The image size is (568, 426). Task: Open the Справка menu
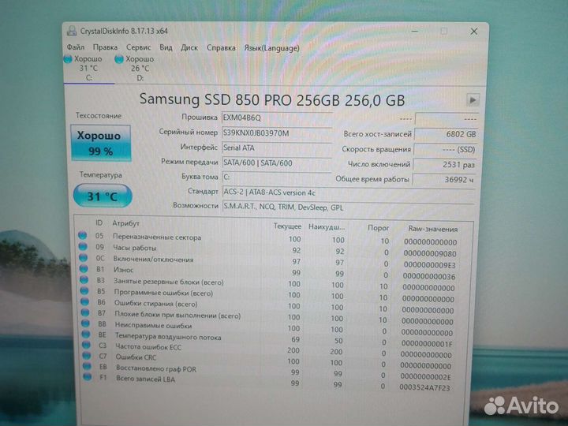[221, 48]
